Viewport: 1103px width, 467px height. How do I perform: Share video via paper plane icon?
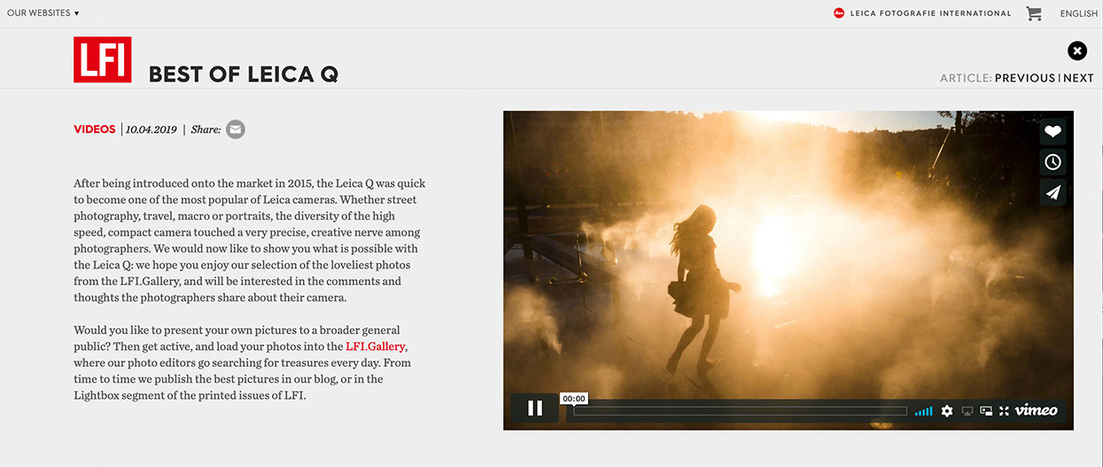[1053, 192]
